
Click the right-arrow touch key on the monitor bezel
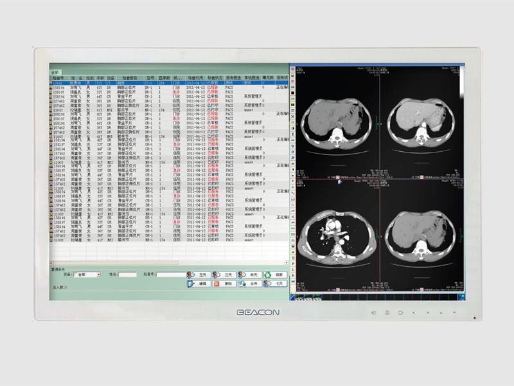(427, 313)
